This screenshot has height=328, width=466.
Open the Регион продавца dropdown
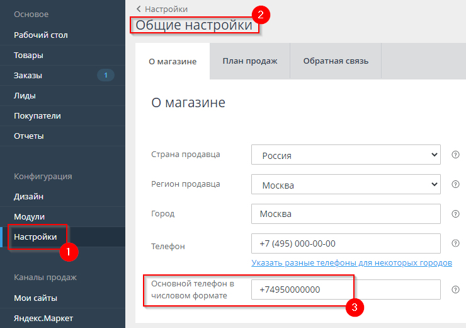coord(345,185)
